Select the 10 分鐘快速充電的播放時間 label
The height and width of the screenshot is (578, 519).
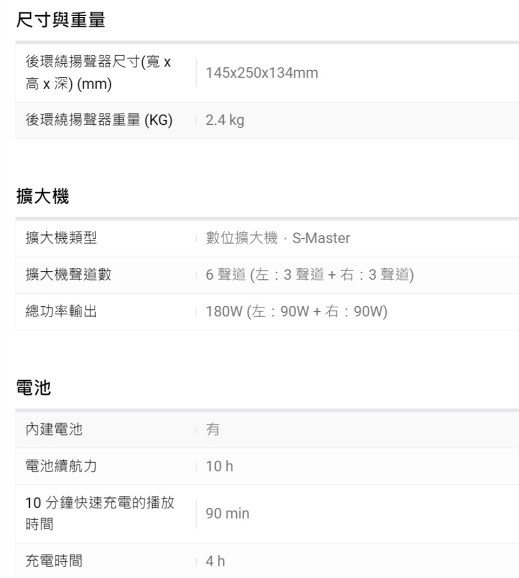click(x=100, y=513)
